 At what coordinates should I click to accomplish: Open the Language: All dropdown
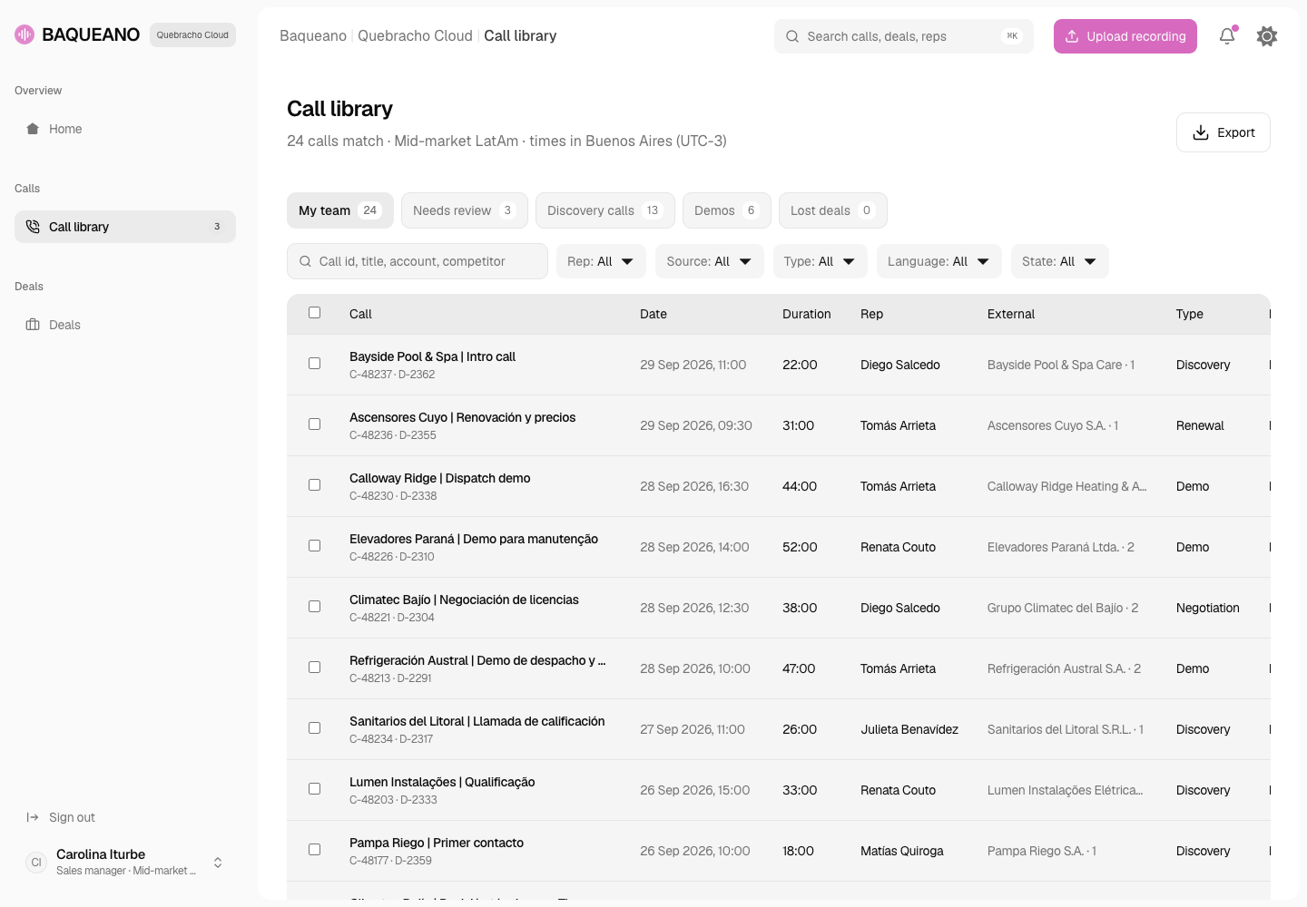click(x=939, y=261)
